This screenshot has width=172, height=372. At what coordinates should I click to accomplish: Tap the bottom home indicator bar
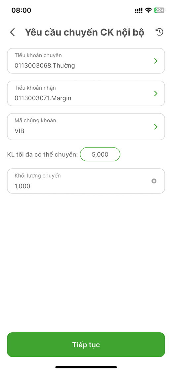[x=86, y=367]
